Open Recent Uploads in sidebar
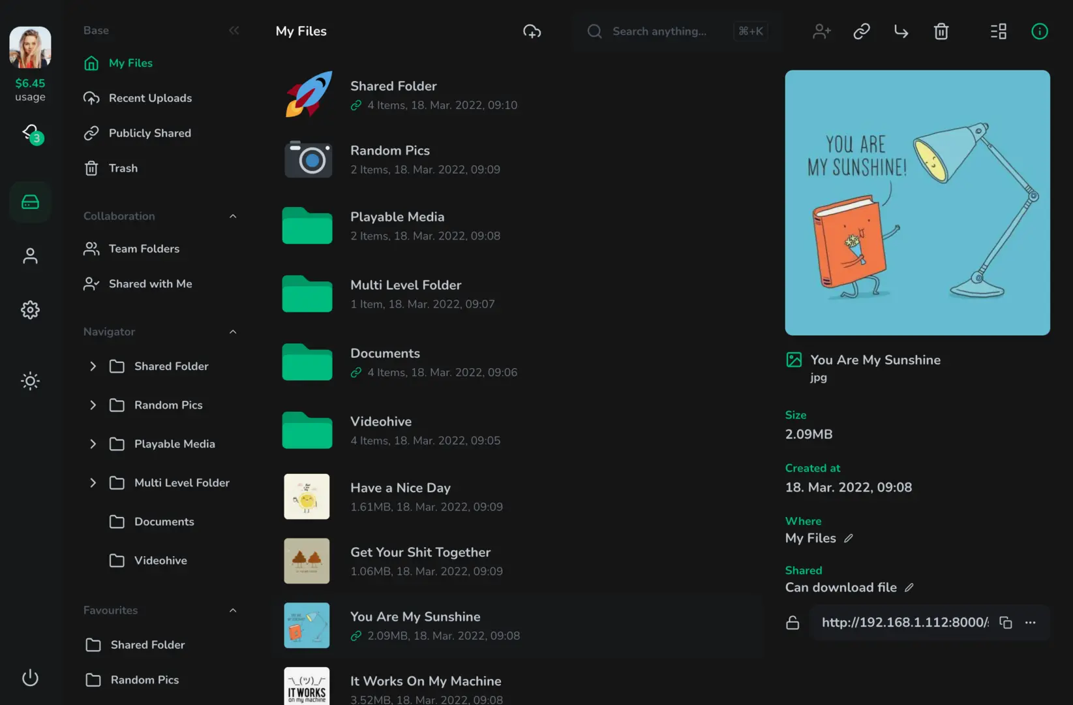This screenshot has height=705, width=1073. [x=138, y=98]
